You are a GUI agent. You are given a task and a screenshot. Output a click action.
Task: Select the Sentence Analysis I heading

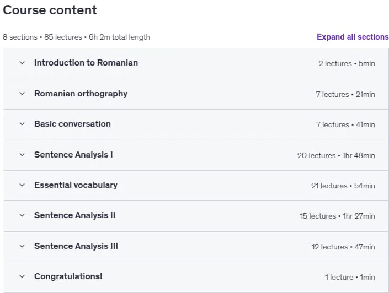point(73,155)
